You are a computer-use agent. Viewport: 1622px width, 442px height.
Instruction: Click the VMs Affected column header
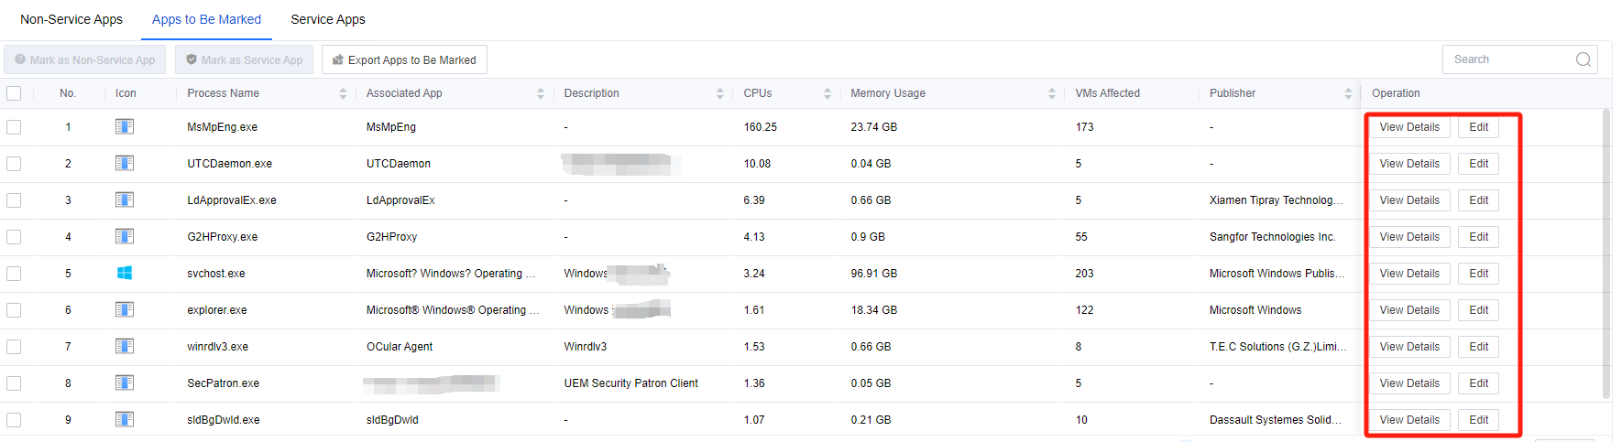pos(1107,93)
